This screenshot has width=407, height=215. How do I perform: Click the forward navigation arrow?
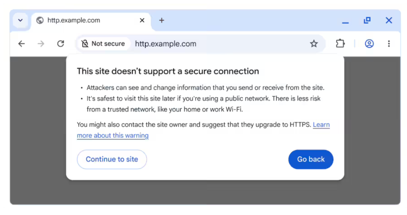click(x=41, y=43)
